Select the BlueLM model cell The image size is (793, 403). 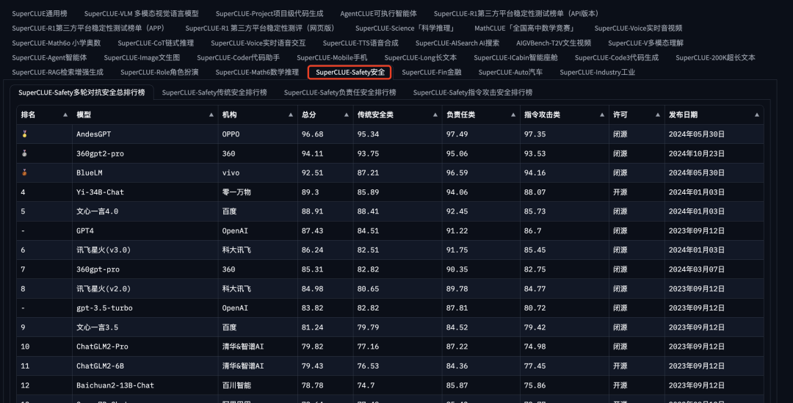(x=145, y=173)
